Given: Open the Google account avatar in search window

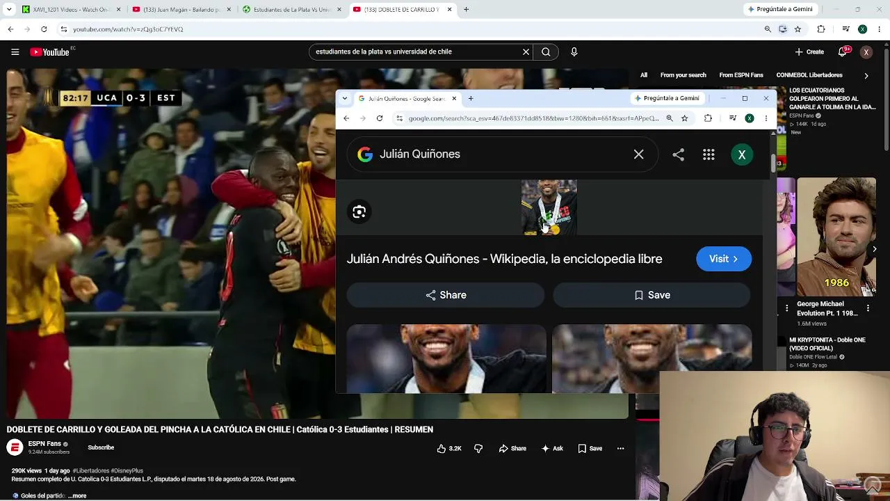Looking at the screenshot, I should pos(742,155).
